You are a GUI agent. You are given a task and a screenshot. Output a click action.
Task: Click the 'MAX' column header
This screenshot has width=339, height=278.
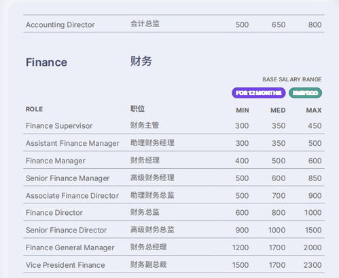pyautogui.click(x=314, y=111)
